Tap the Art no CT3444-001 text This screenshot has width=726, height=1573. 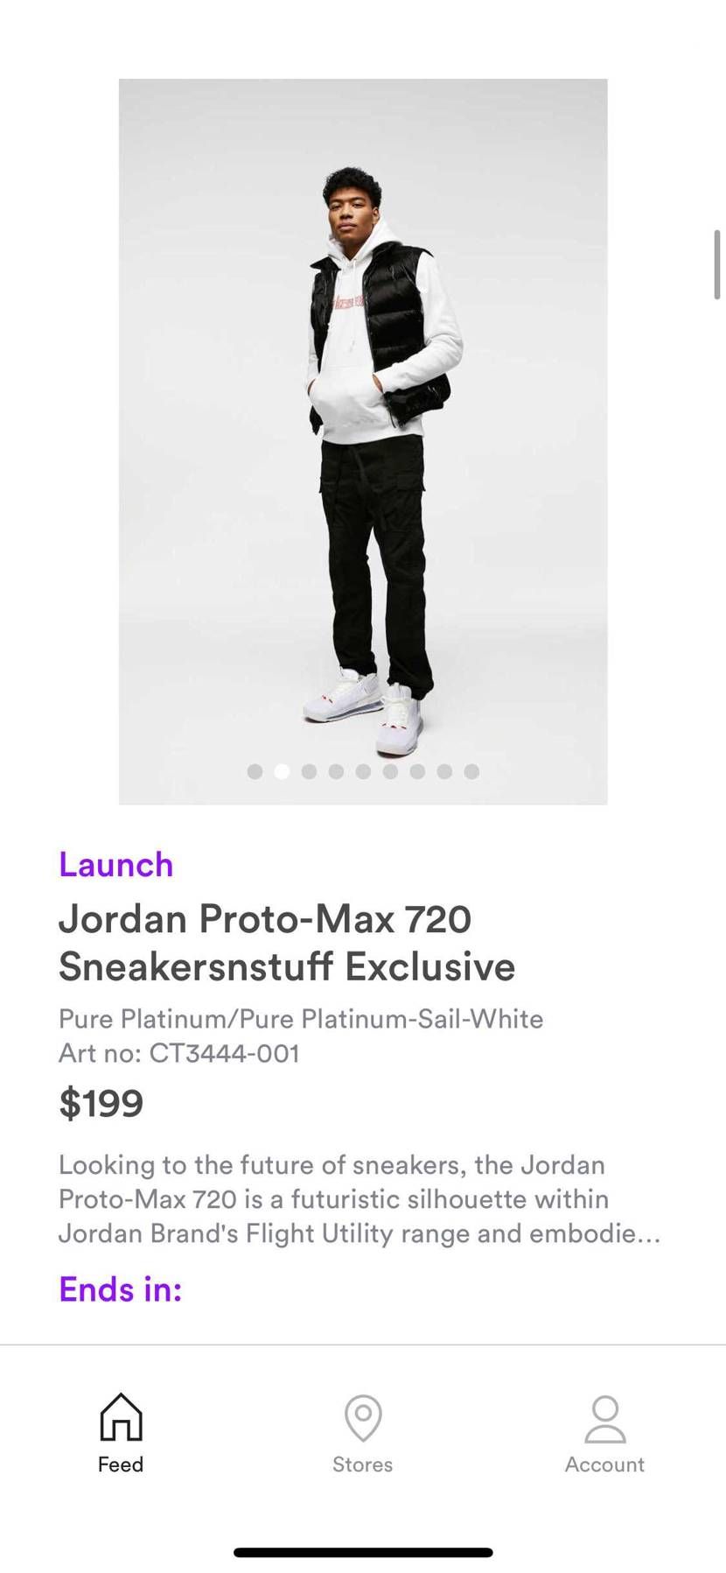(x=179, y=1053)
